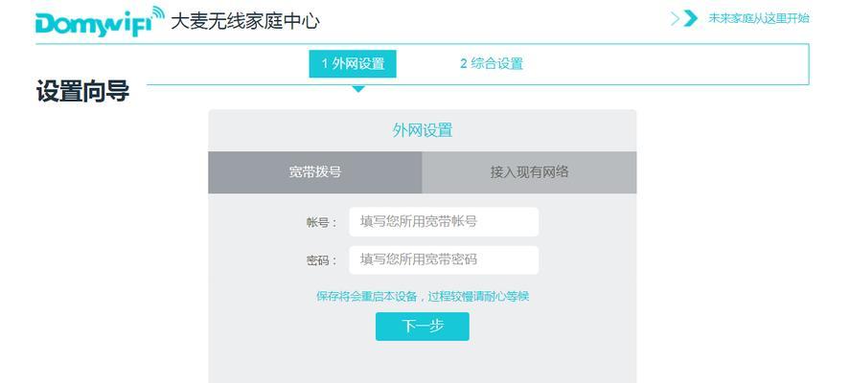Click the 未来家庭从这里开始 slogan text
Screen dimensions: 850x383
(759, 18)
